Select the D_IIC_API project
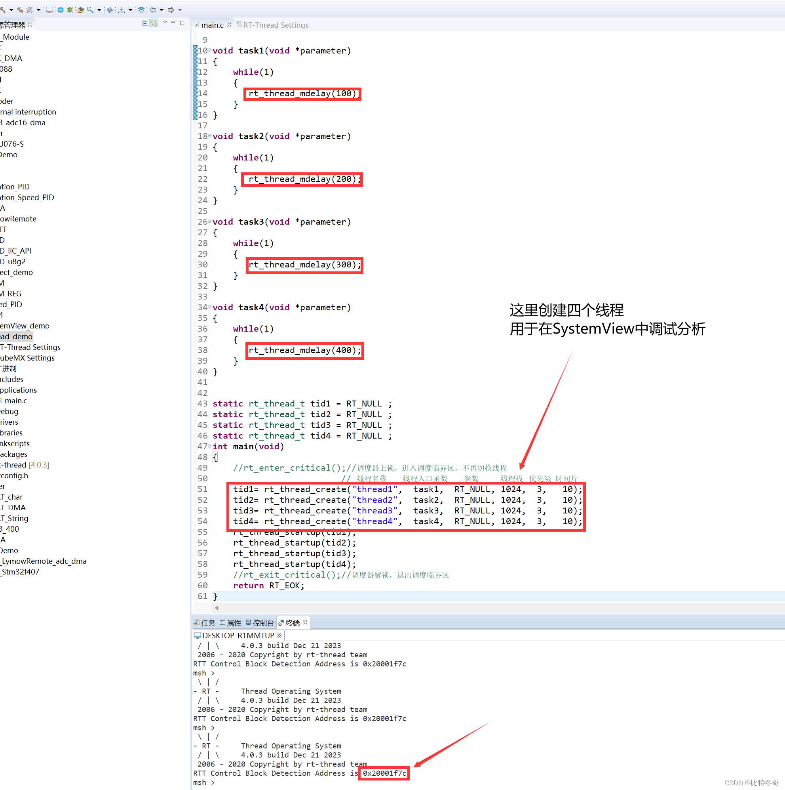The image size is (785, 790). click(x=15, y=251)
